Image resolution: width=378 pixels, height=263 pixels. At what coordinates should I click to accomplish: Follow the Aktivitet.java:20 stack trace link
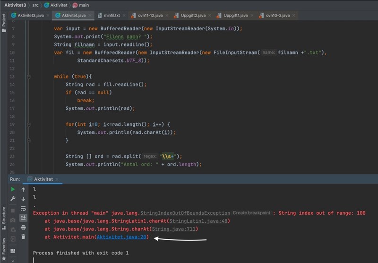tap(122, 237)
